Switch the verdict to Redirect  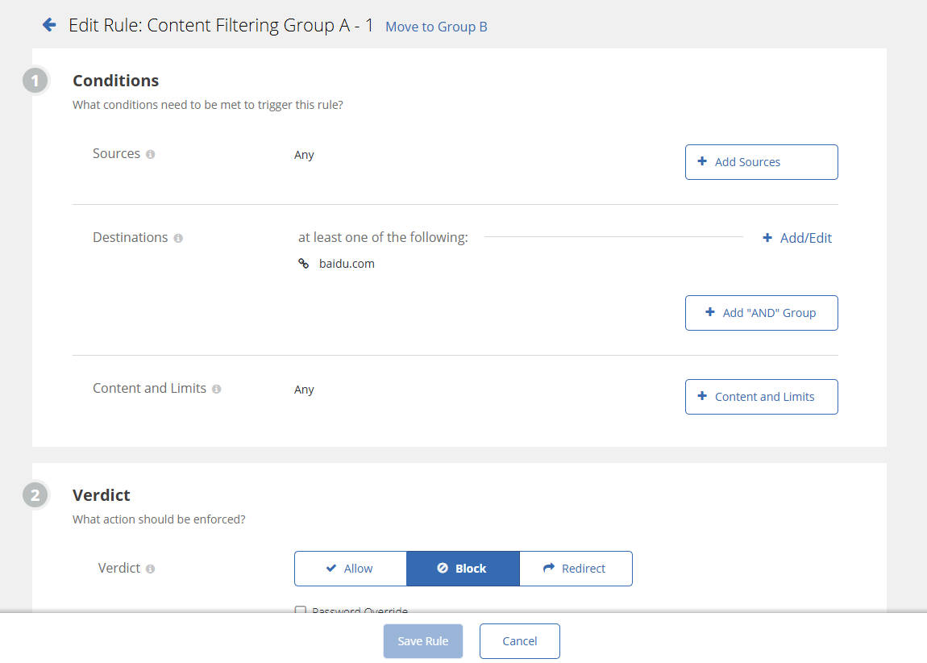click(576, 568)
